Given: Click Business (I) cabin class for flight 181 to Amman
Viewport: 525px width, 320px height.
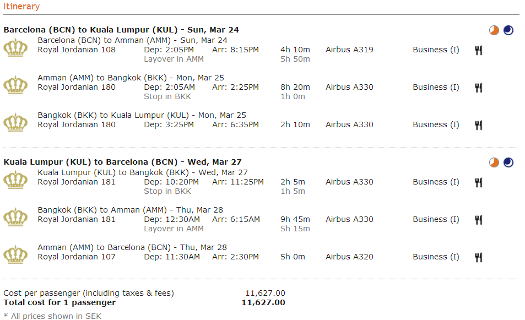Looking at the screenshot, I should (x=436, y=219).
